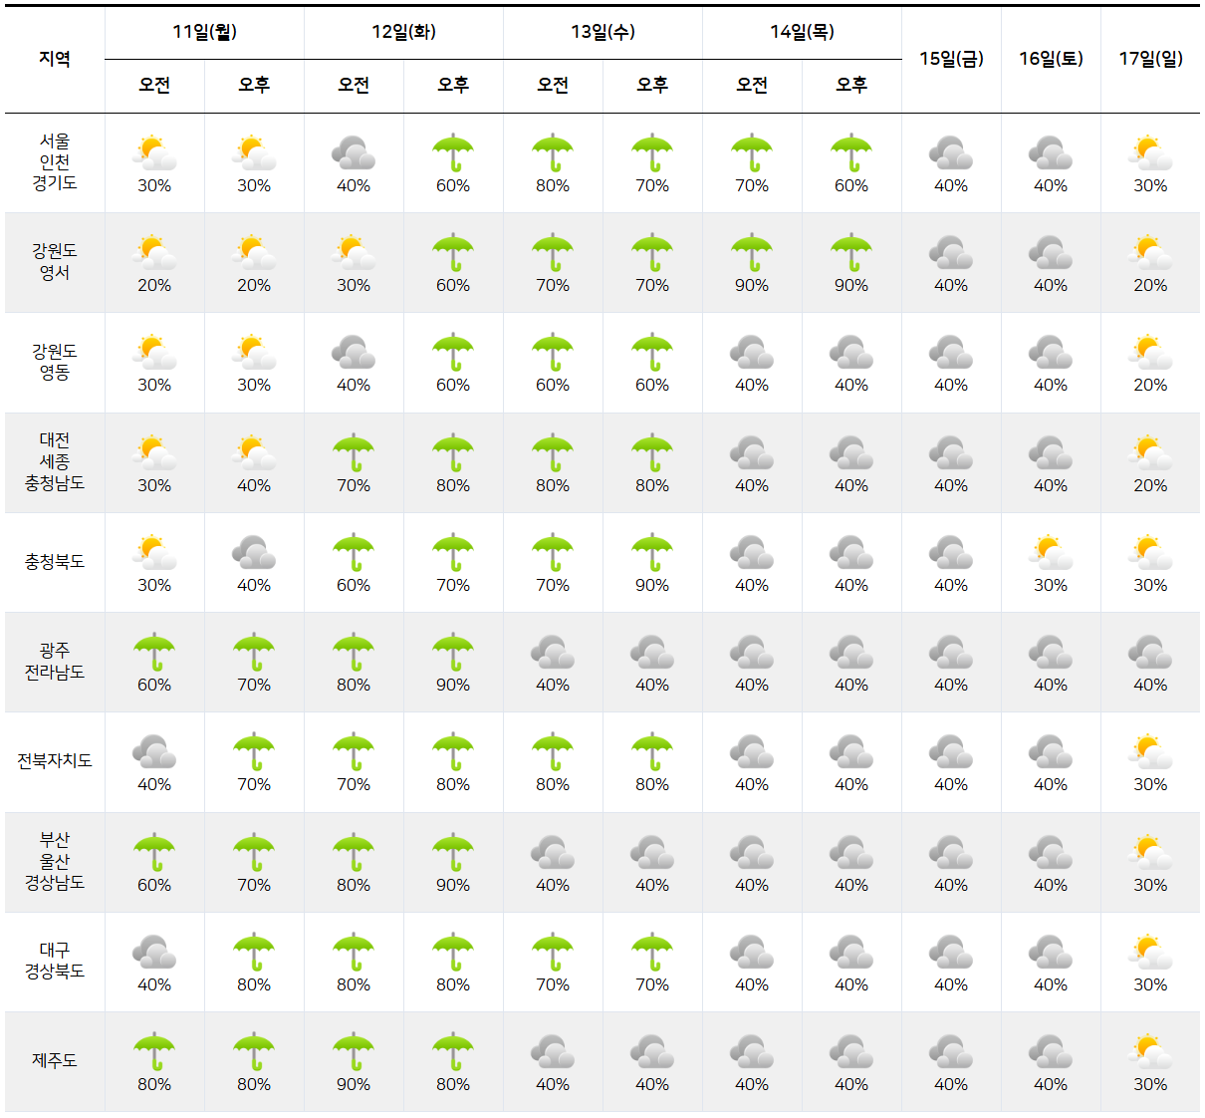Click the 30% value for 충청북도 11일 오전
The width and height of the screenshot is (1205, 1118).
tap(154, 586)
